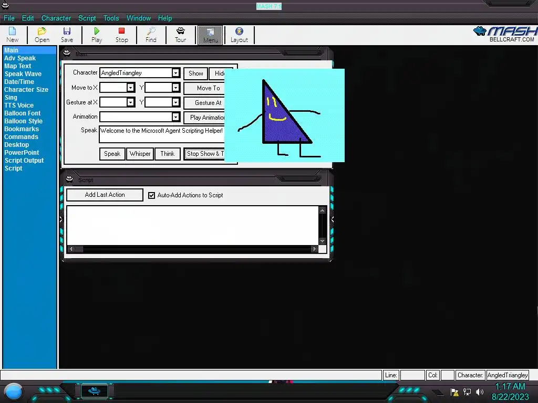
Task: Click the script horizontal scrollbar right arrow
Action: pyautogui.click(x=314, y=249)
